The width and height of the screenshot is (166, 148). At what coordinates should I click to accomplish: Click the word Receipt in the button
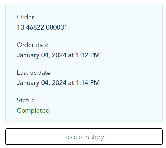(74, 137)
